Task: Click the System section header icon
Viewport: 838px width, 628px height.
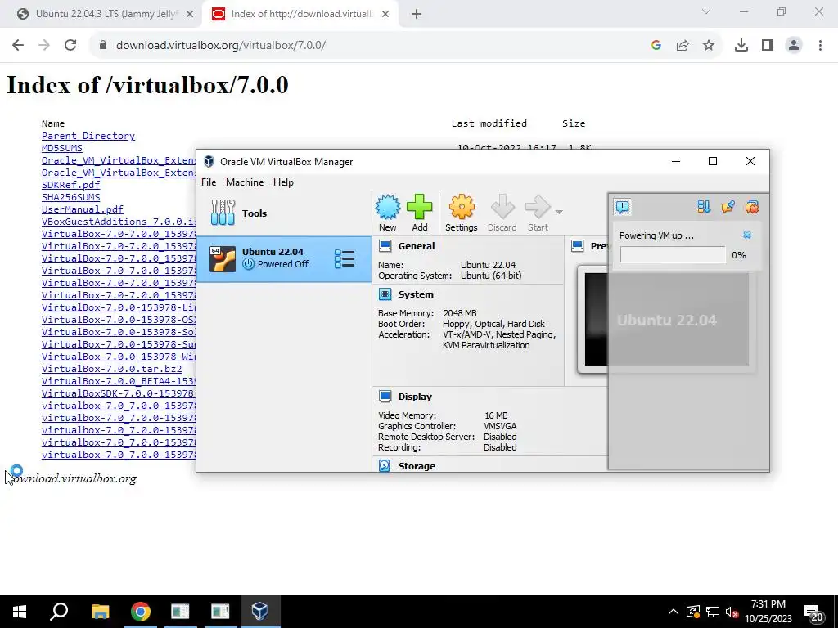Action: tap(385, 294)
